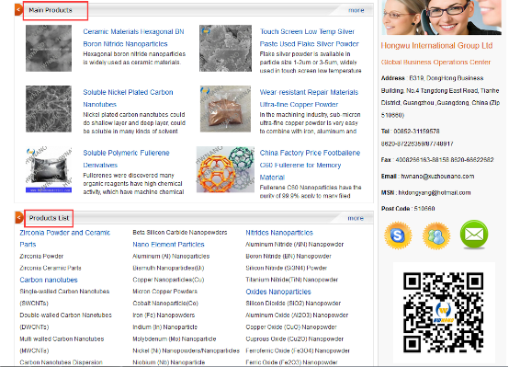Open Silicon Dioxide (SiO2) Nanopowder link
This screenshot has height=367, width=509.
click(293, 304)
